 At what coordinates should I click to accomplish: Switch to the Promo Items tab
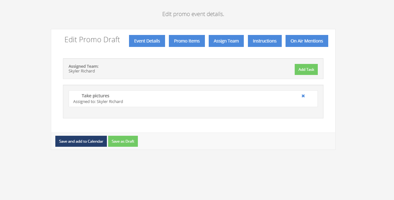(187, 41)
